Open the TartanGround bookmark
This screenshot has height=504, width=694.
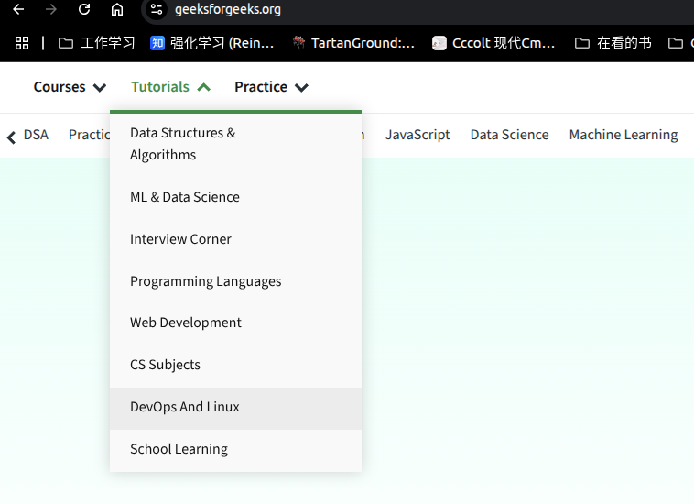(353, 43)
